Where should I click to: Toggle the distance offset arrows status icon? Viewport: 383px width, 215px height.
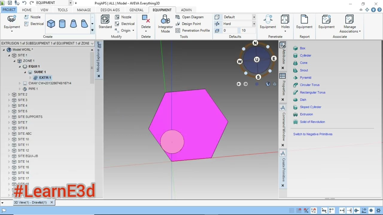click(342, 211)
